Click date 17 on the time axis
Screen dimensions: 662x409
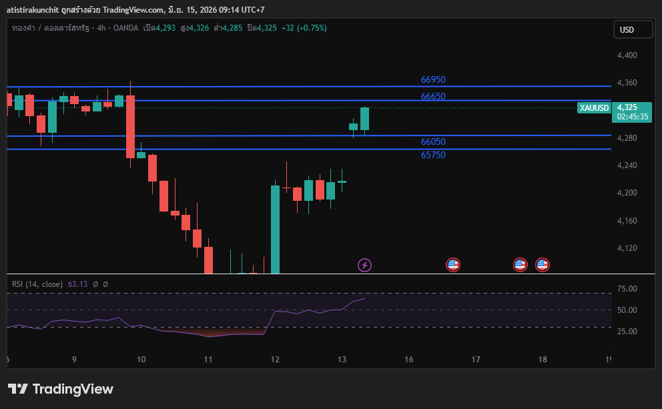[x=476, y=360]
